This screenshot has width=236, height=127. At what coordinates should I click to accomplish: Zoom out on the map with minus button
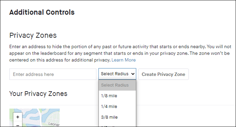tap(18, 124)
